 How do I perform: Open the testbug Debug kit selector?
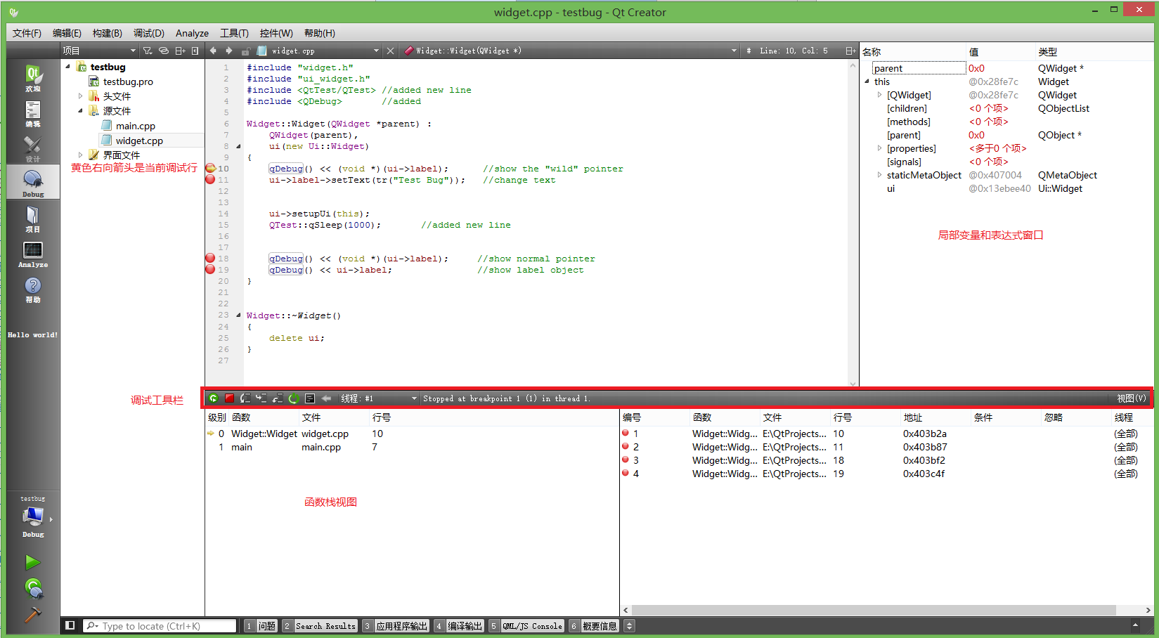tap(33, 517)
